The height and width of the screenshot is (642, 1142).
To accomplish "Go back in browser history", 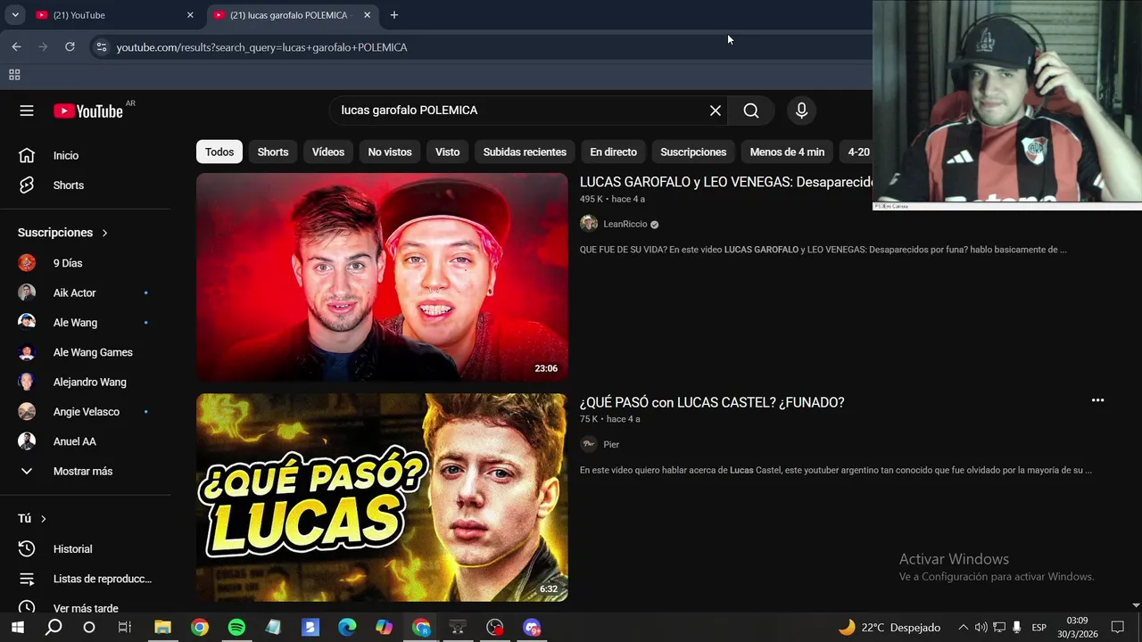I will (x=16, y=46).
